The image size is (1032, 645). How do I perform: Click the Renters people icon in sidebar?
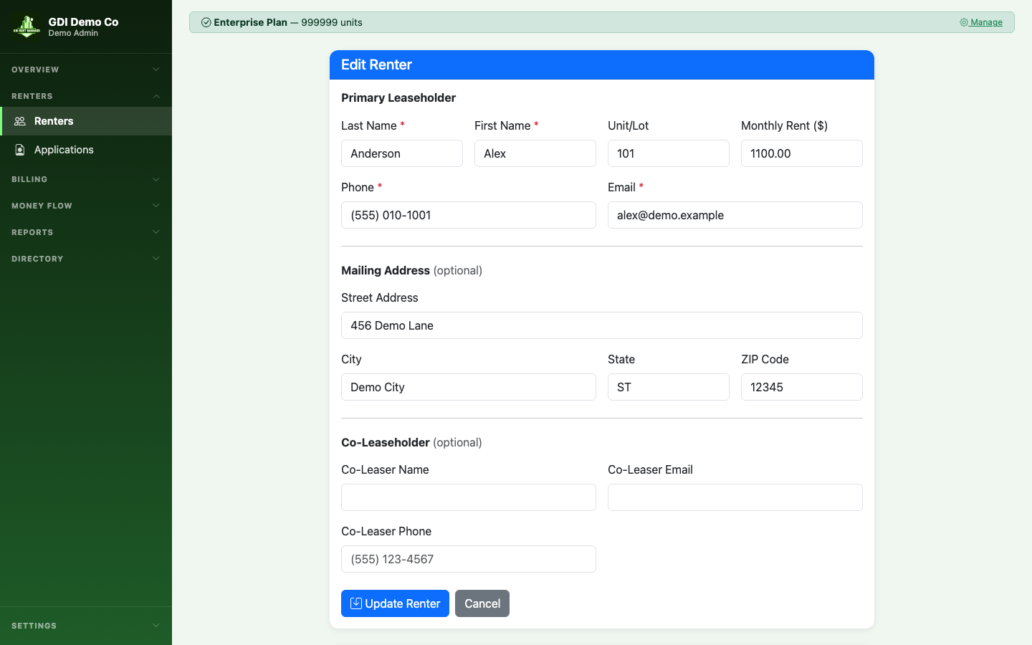tap(20, 121)
